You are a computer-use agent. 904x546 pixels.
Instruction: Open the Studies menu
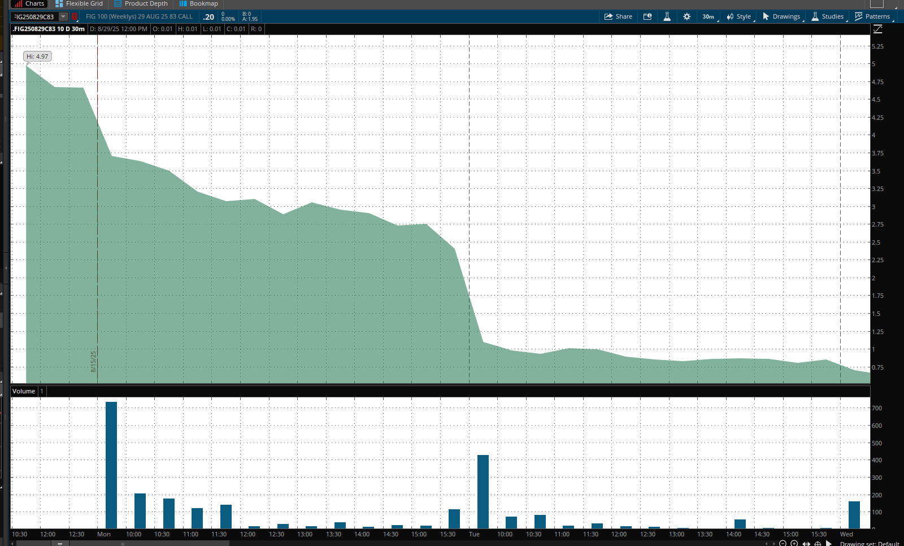[828, 16]
